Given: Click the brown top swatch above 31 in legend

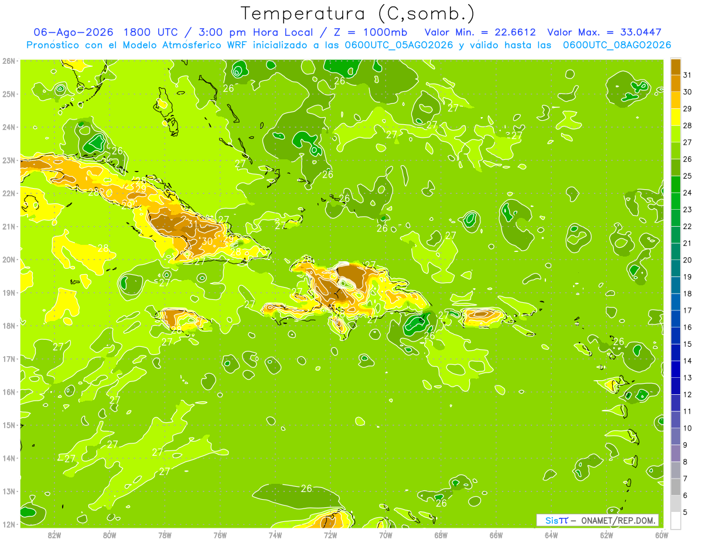Looking at the screenshot, I should [675, 67].
